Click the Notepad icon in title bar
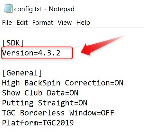 [x=8, y=8]
